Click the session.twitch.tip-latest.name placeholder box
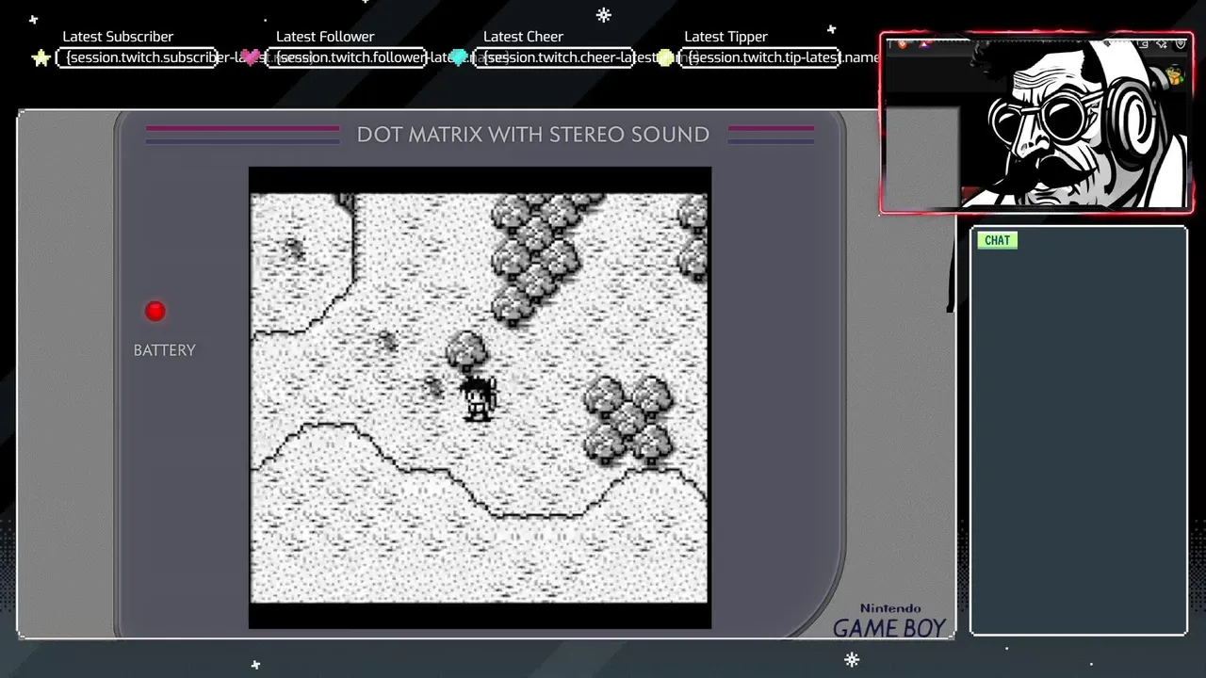The height and width of the screenshot is (678, 1206). 760,58
